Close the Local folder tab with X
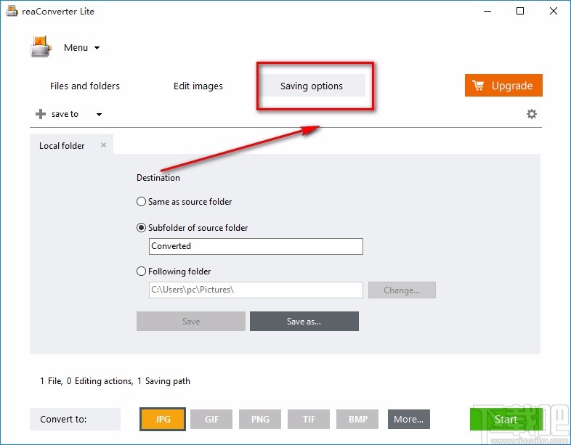571x445 pixels. 103,145
